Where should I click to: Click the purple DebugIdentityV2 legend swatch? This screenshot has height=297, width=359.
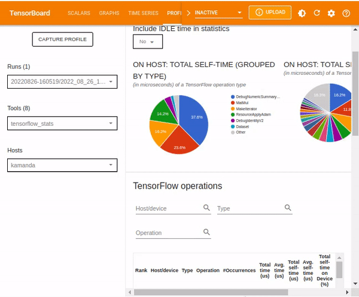coord(233,120)
